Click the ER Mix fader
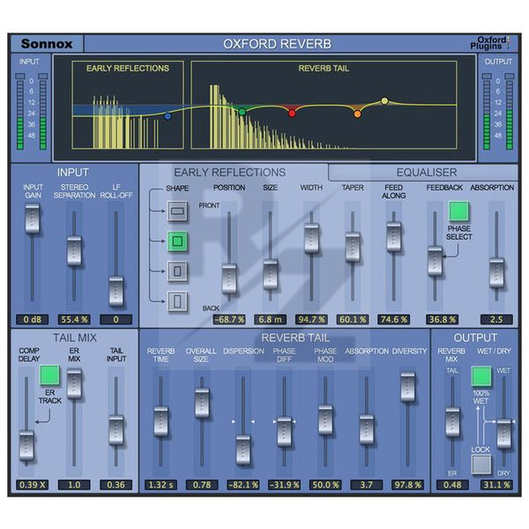 click(74, 384)
